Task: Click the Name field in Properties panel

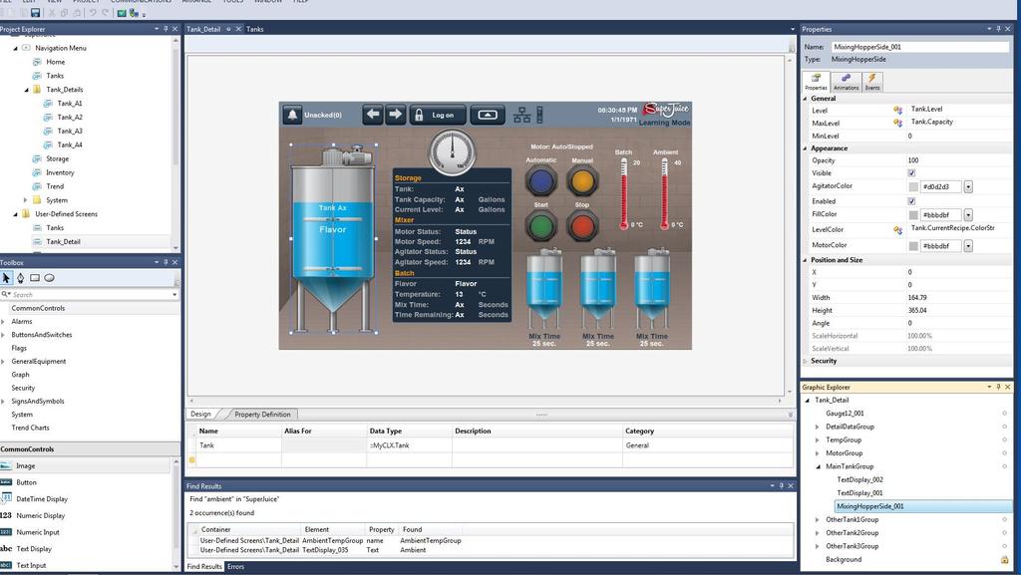Action: (x=919, y=47)
